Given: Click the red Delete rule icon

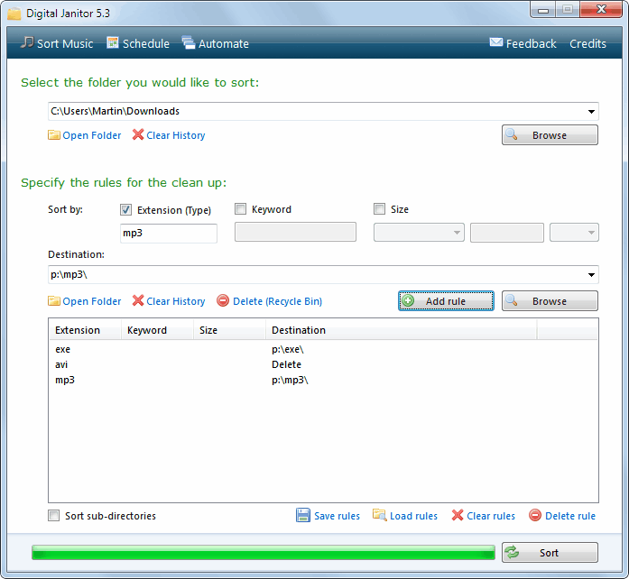Looking at the screenshot, I should coord(535,515).
